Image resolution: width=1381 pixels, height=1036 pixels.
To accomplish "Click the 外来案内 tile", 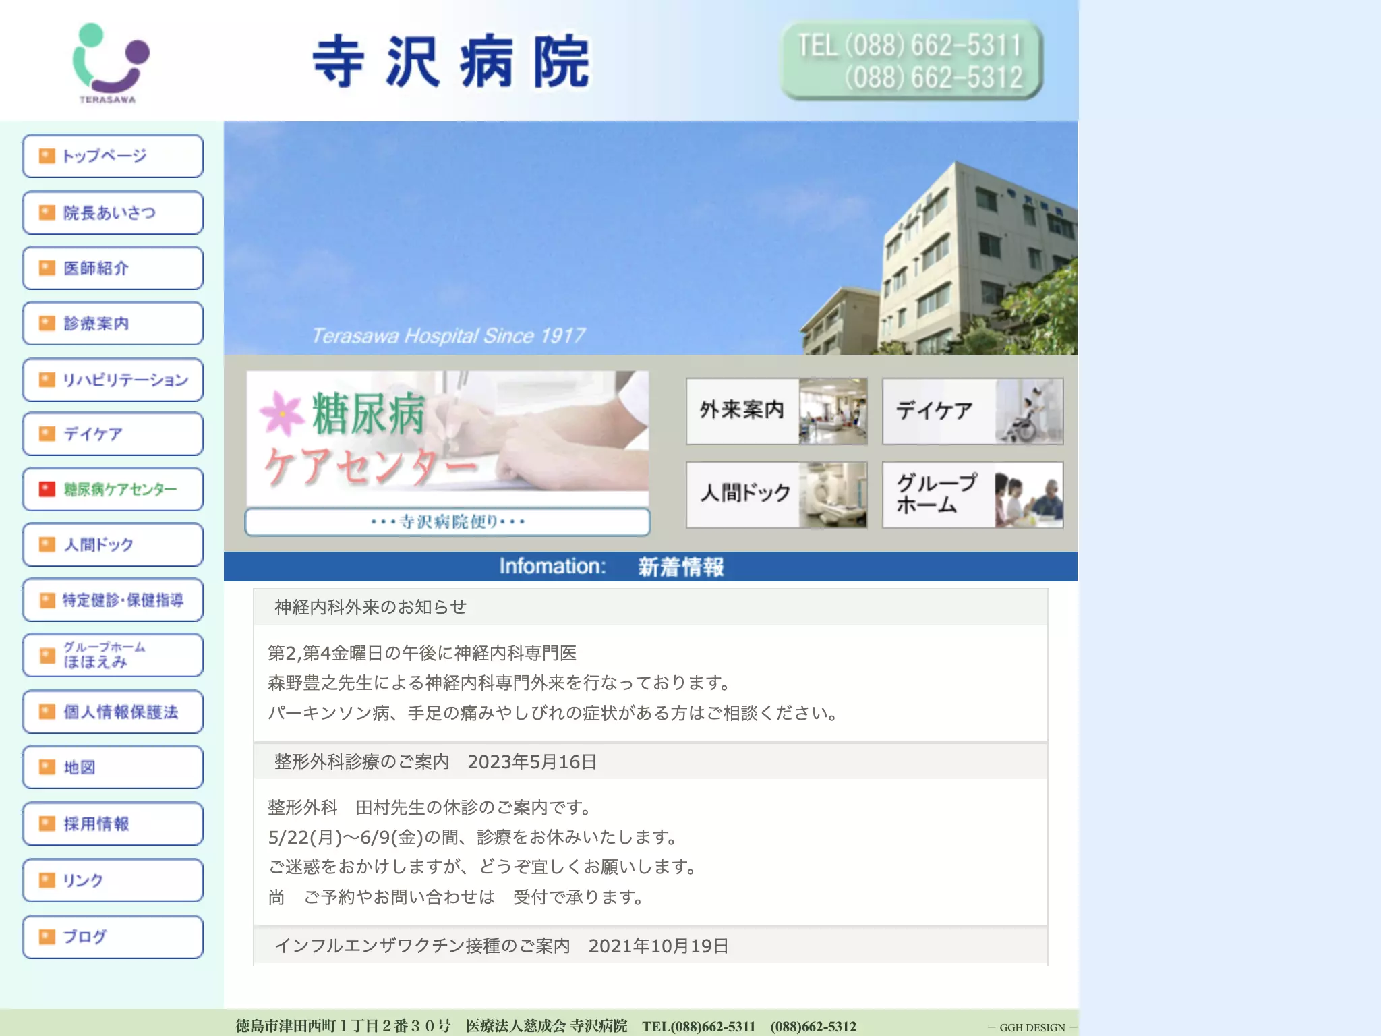I will point(777,411).
